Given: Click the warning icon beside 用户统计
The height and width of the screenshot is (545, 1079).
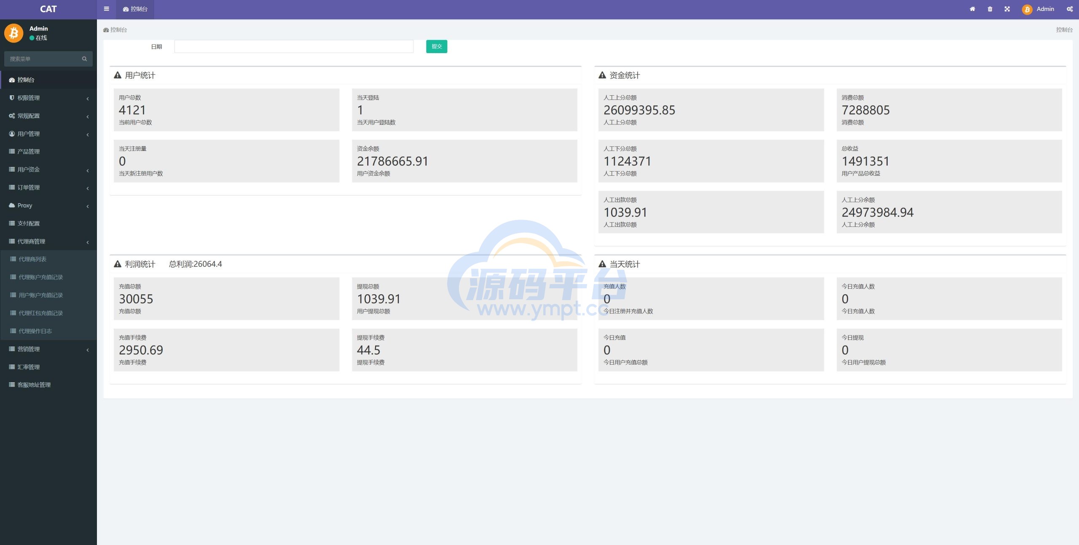Looking at the screenshot, I should [x=118, y=75].
